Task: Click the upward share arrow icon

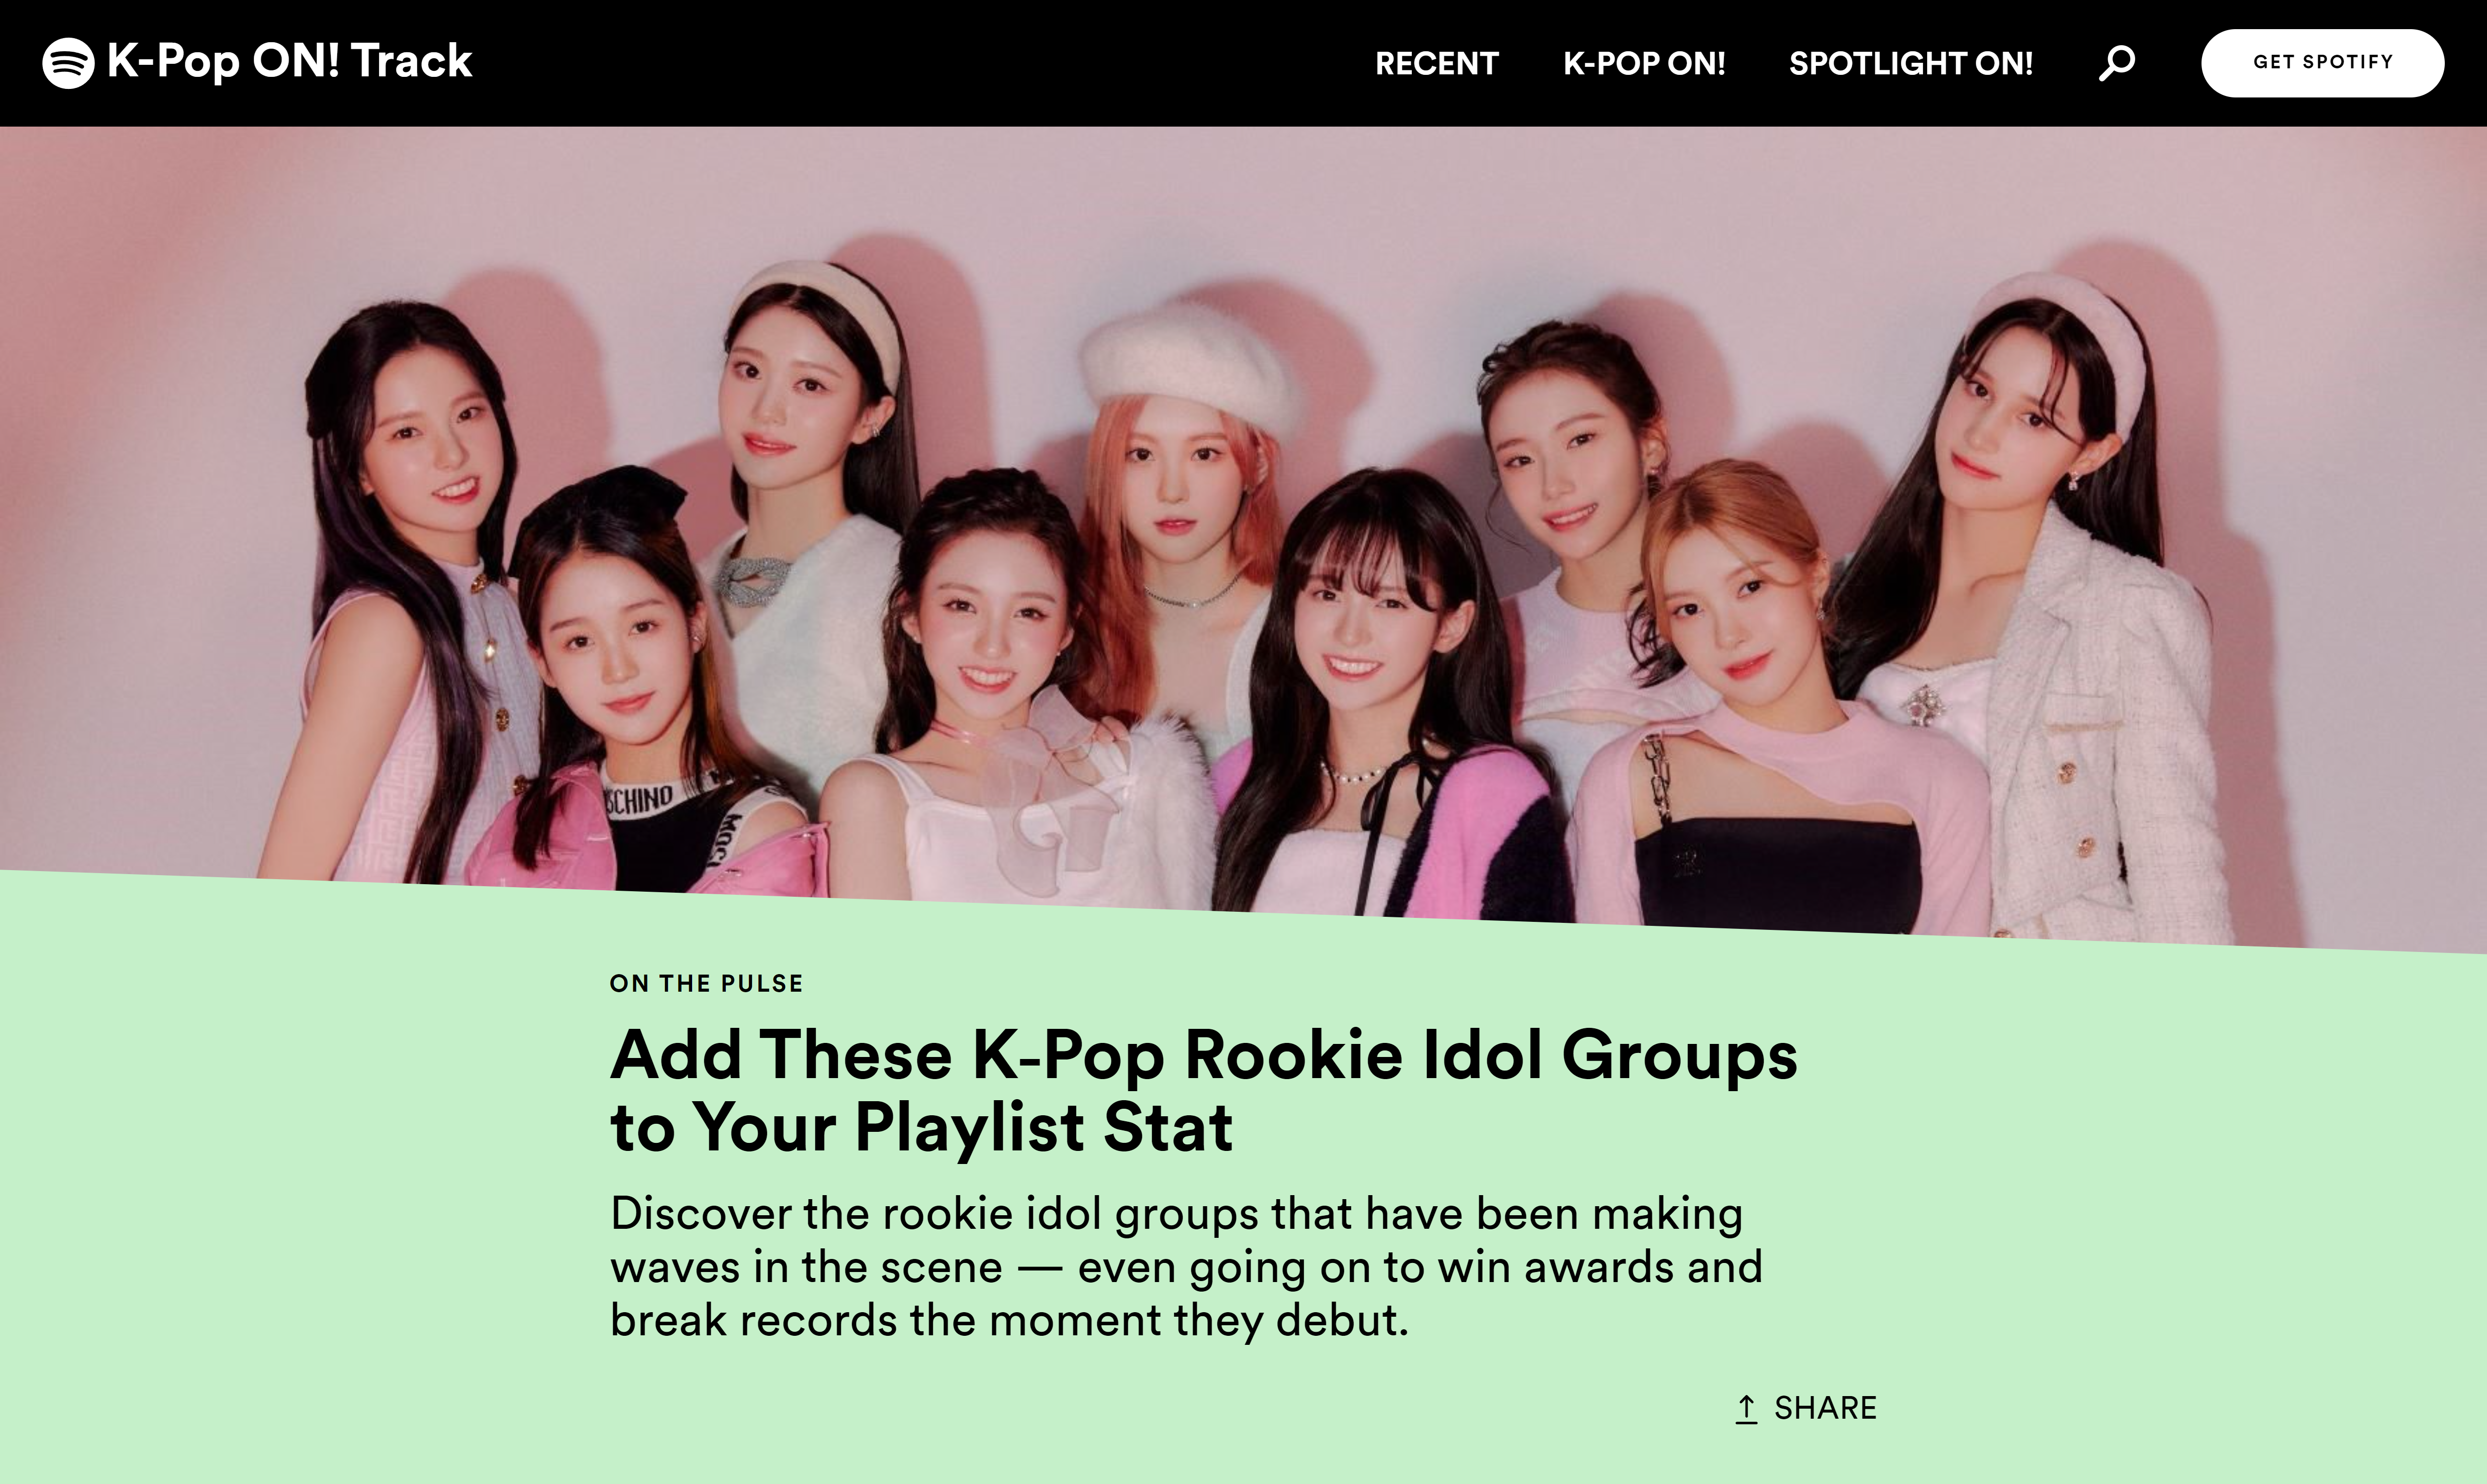Action: tap(1746, 1408)
